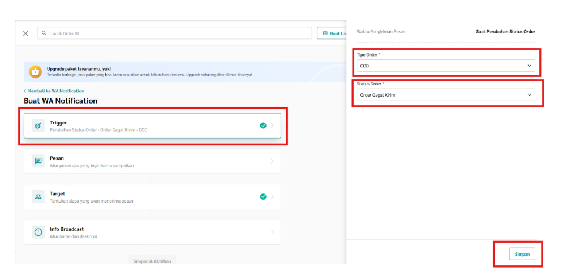This screenshot has height=271, width=571.
Task: Click the green checkmark on Target row
Action: click(263, 197)
